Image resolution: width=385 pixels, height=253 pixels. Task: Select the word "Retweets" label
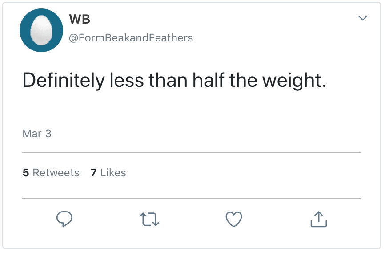pyautogui.click(x=56, y=173)
